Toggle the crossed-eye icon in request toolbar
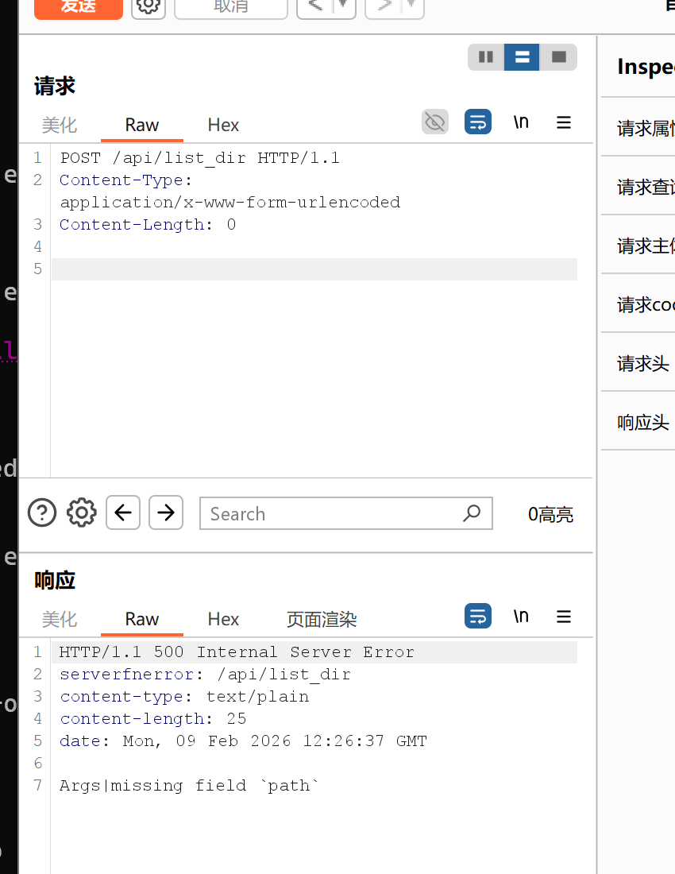675x874 pixels. coord(435,122)
